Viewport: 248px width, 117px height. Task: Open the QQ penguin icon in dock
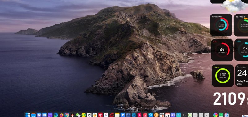tap(73, 115)
